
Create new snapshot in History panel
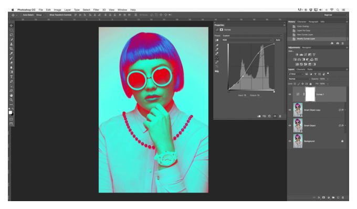click(x=338, y=43)
